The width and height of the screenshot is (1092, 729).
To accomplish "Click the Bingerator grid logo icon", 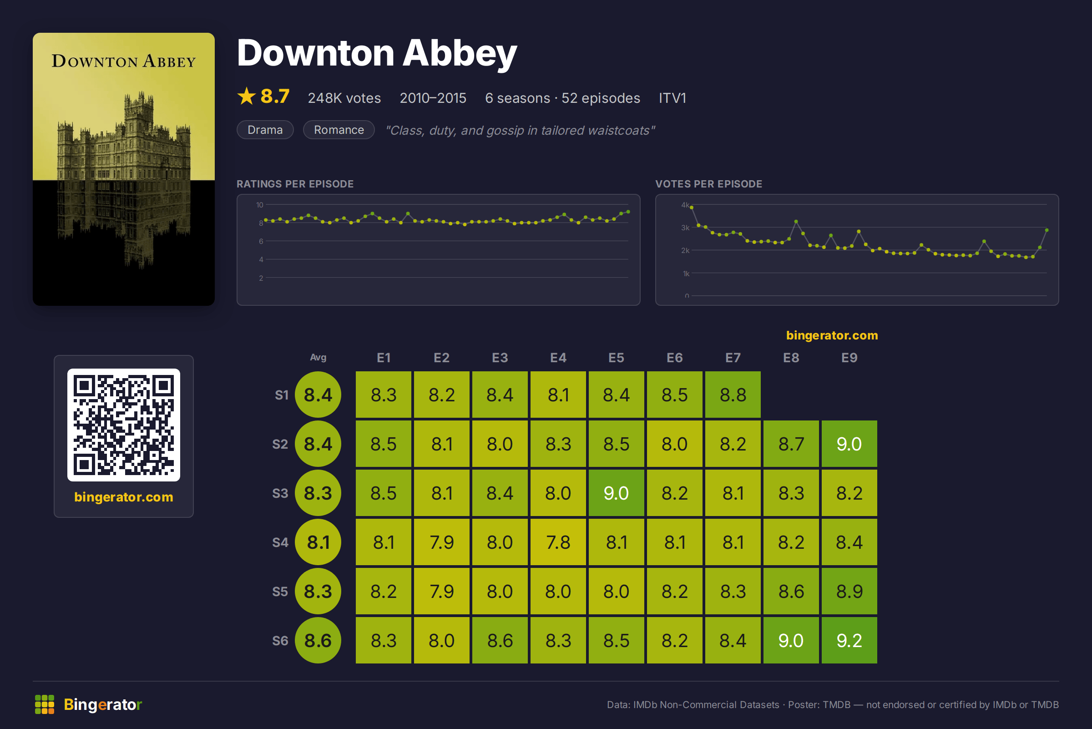I will tap(45, 704).
